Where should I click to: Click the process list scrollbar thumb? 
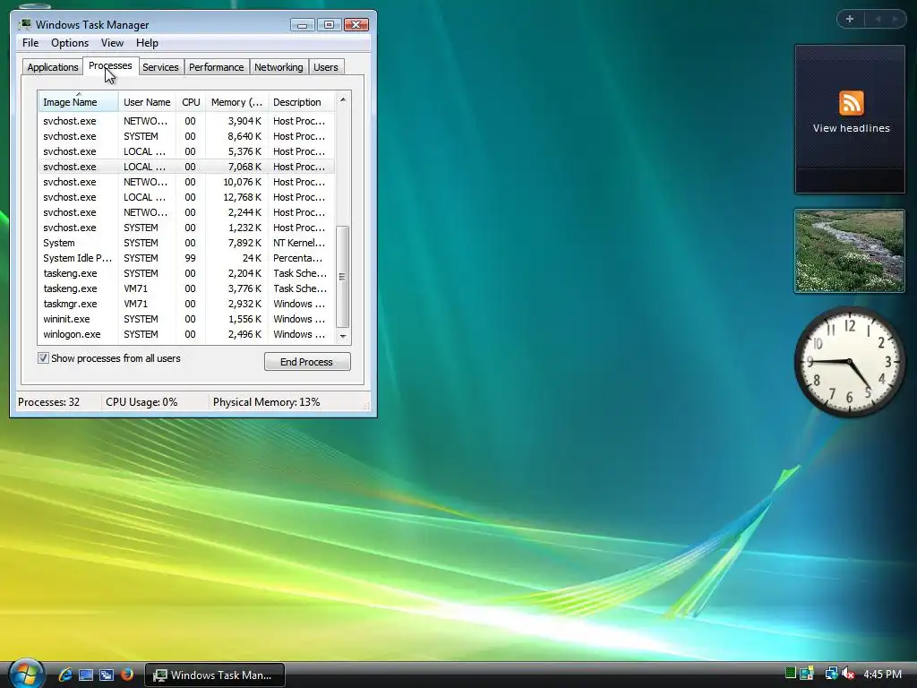[343, 276]
